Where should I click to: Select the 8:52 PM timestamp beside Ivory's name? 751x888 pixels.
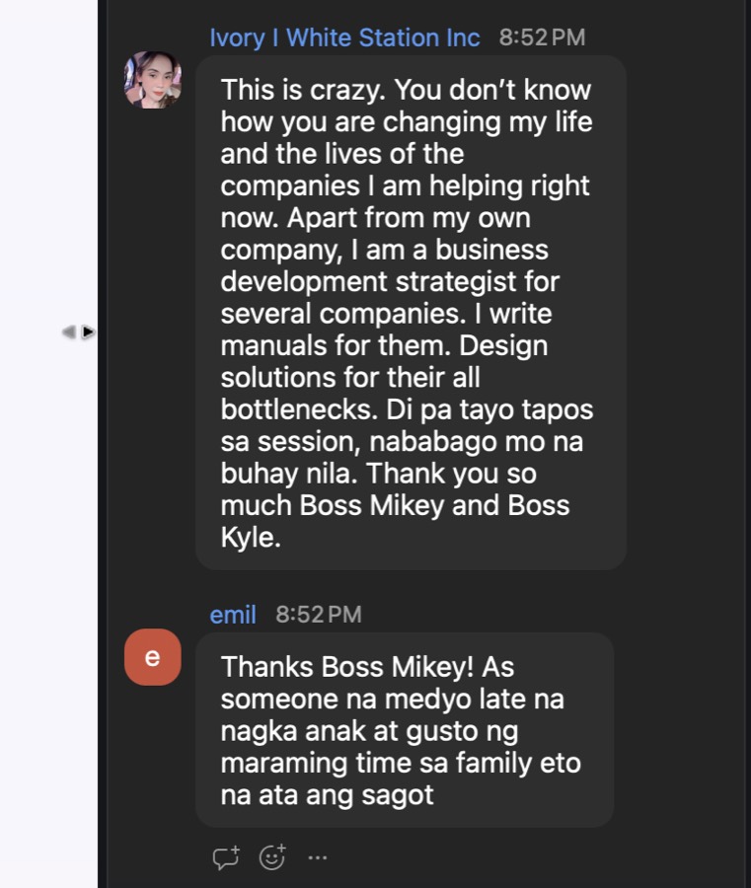542,37
